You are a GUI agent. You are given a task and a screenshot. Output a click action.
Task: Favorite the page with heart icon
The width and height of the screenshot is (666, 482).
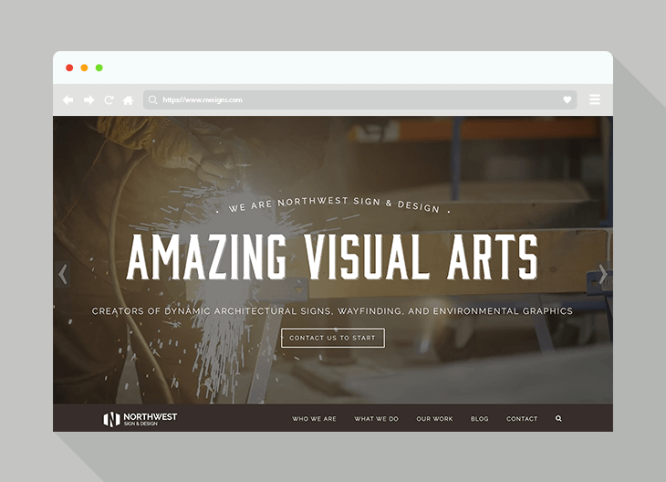(567, 100)
